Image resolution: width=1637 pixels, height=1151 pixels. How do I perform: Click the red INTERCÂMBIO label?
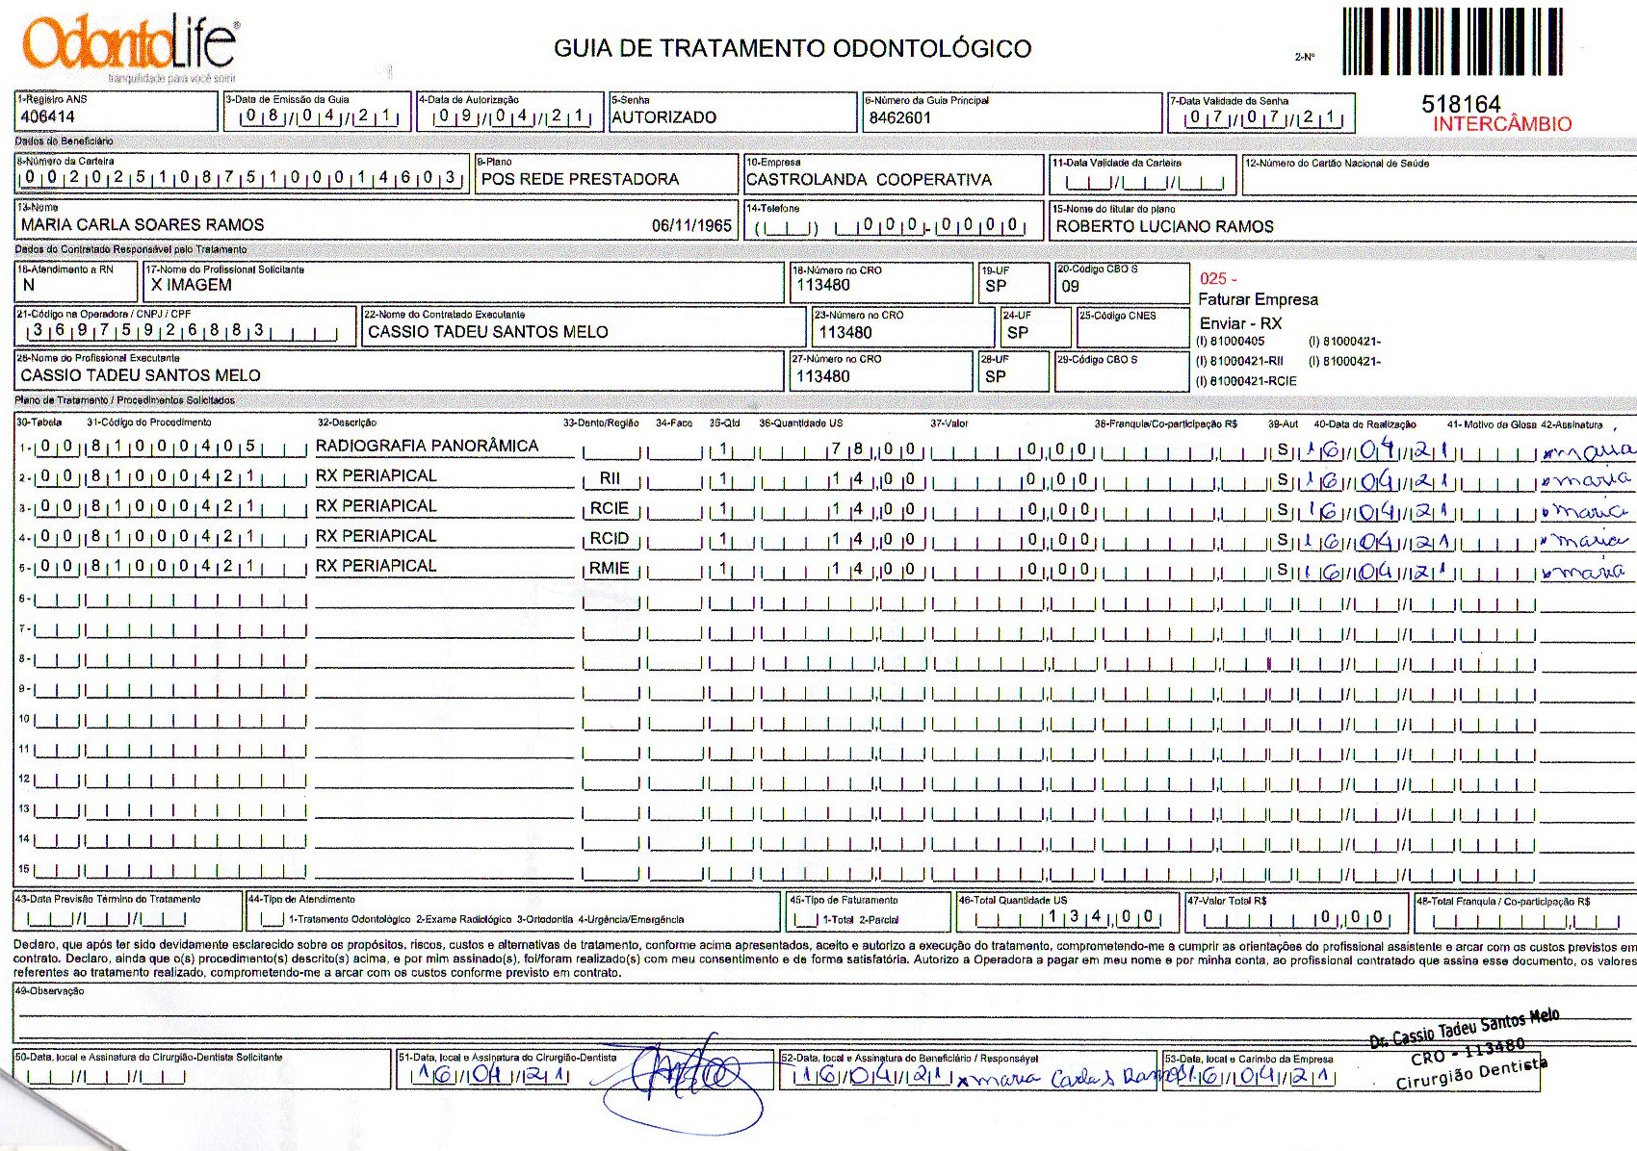(1502, 124)
